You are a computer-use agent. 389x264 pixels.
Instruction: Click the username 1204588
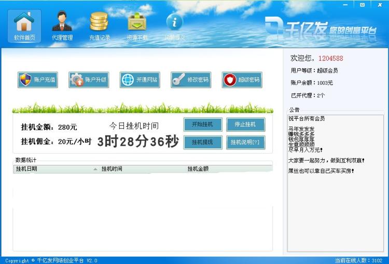click(330, 58)
